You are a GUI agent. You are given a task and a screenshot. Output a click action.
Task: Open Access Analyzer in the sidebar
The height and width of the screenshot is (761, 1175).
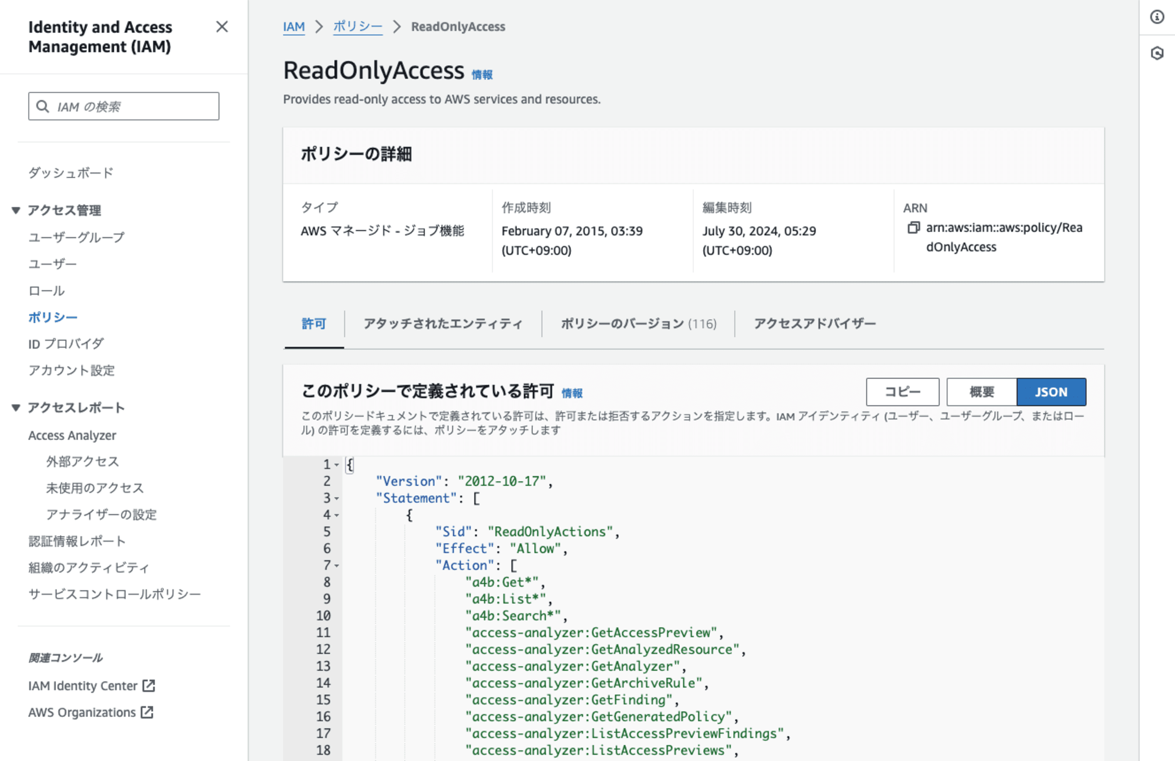(72, 435)
